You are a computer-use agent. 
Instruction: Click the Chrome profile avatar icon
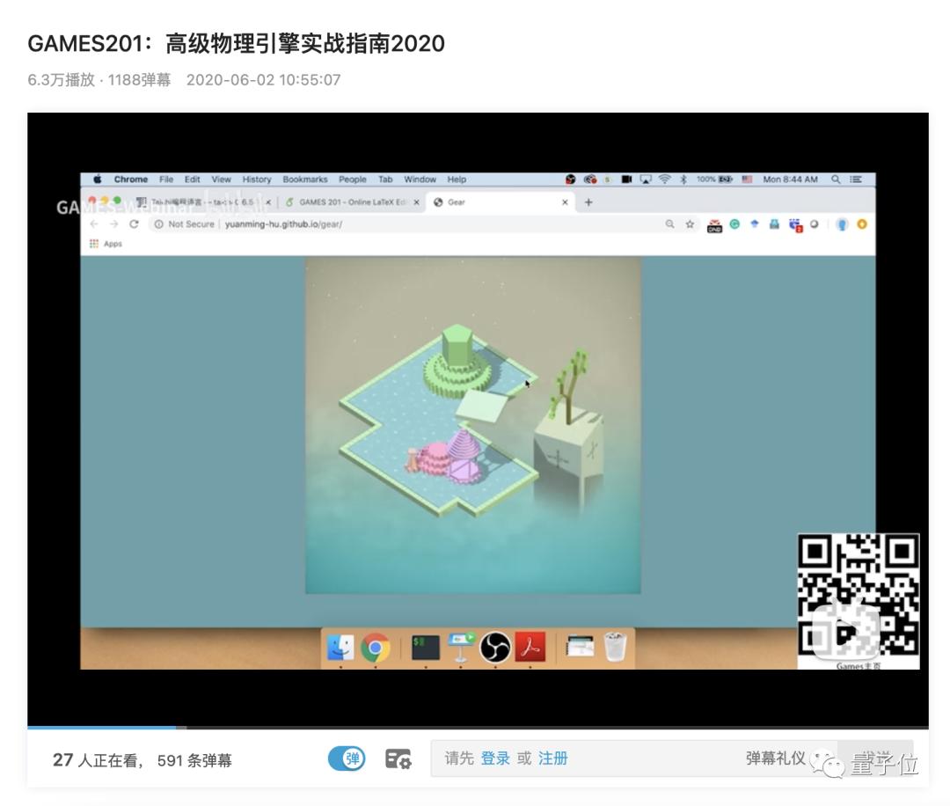click(842, 225)
